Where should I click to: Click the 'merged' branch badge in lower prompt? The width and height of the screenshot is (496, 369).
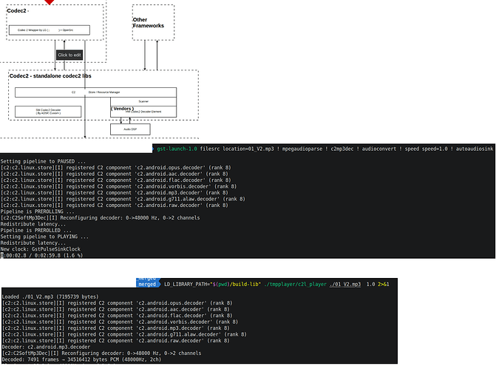click(147, 284)
